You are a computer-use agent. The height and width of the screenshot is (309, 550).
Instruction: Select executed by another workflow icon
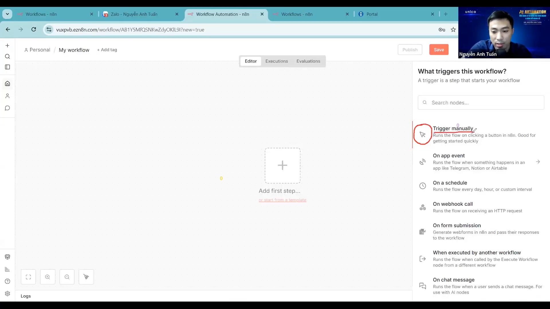point(423,259)
